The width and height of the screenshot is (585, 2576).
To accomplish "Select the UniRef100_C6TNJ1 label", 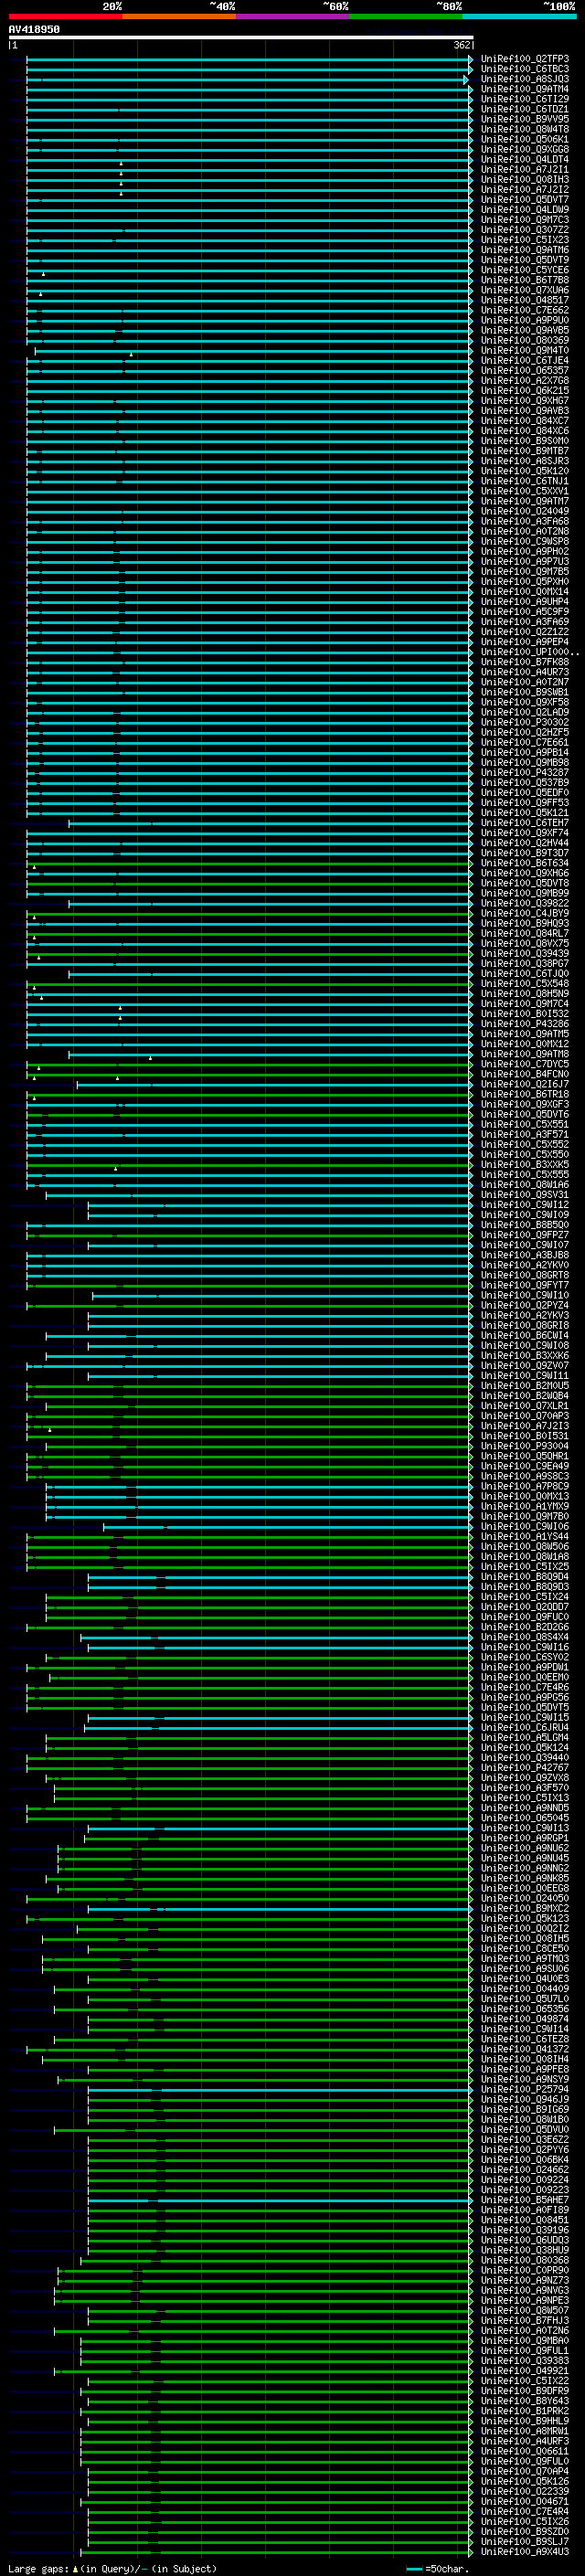I will (525, 481).
